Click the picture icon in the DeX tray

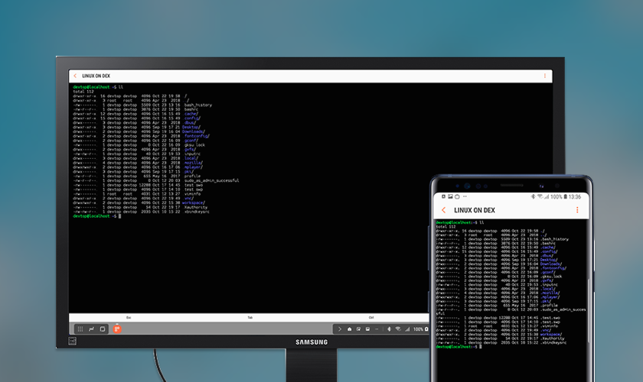[x=367, y=329]
